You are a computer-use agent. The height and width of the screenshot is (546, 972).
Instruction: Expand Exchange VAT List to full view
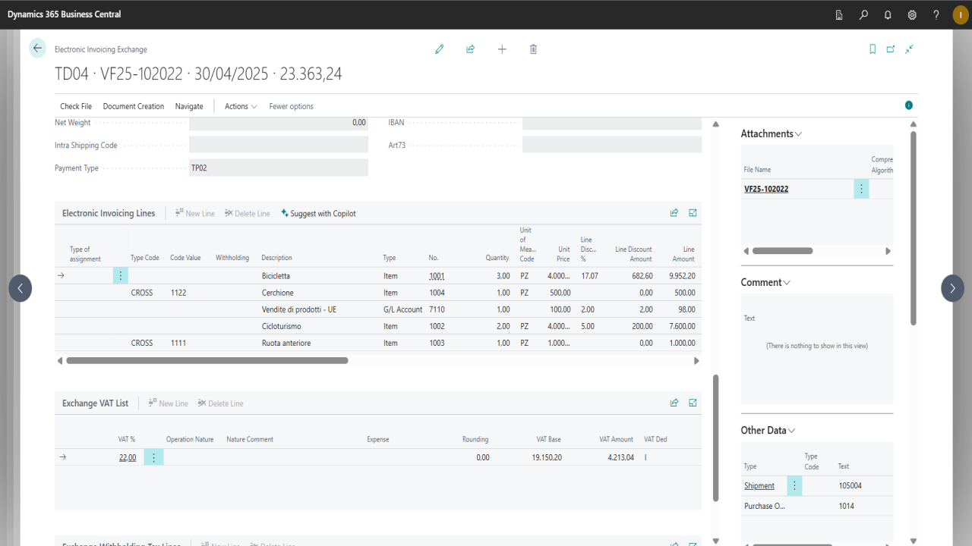pos(693,403)
